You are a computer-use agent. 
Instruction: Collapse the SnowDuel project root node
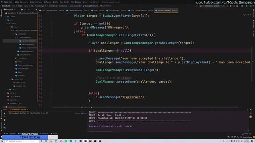pyautogui.click(x=4, y=13)
